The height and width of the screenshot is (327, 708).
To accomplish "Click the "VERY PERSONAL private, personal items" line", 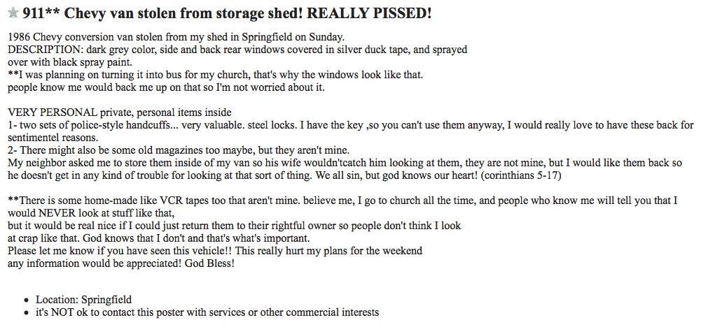I will click(119, 112).
